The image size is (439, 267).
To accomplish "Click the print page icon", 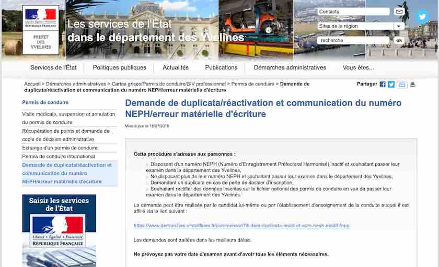I will coord(412,85).
